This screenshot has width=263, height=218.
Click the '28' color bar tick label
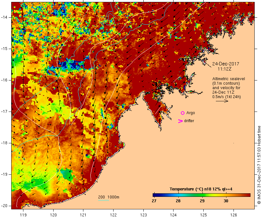click(x=178, y=201)
